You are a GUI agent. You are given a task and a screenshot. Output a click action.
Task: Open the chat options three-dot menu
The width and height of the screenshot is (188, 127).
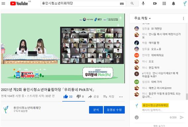183,18
